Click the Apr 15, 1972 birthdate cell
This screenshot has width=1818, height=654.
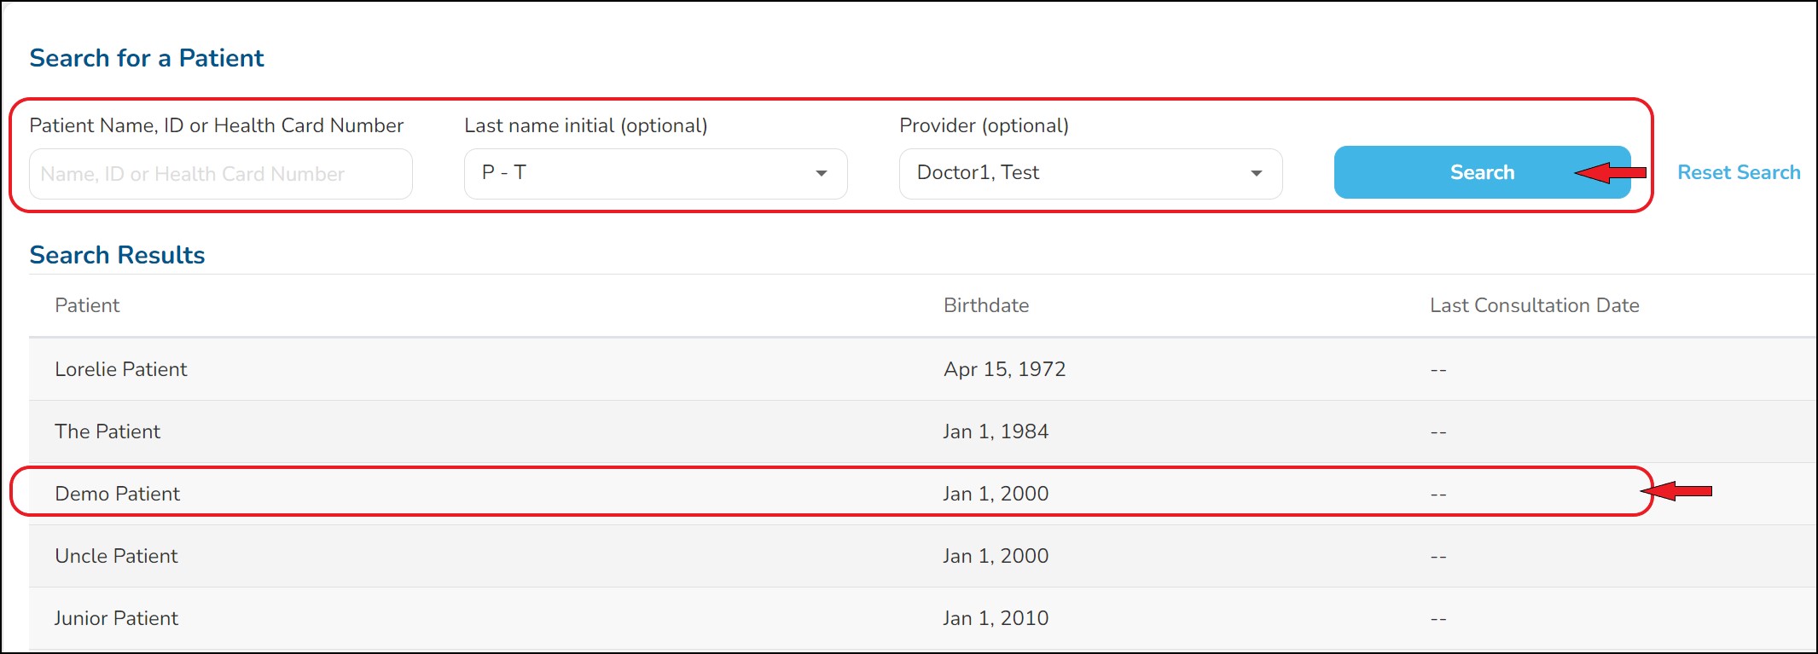pos(1004,369)
